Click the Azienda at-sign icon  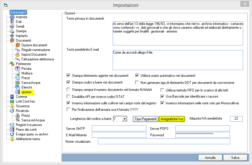pos(12,17)
